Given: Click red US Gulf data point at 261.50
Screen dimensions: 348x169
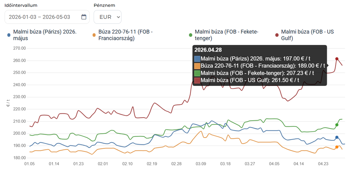Looking at the screenshot, I should (337, 59).
